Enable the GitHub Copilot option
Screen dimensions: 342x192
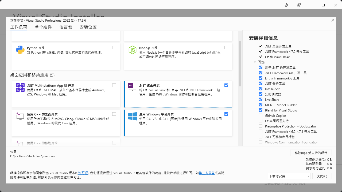click(261, 115)
